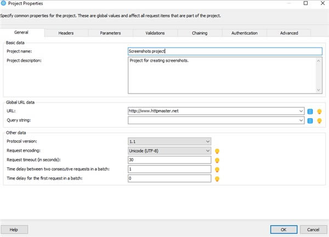Screen dimensions: 329x237
Task: Click the Help button
Action: (14, 229)
